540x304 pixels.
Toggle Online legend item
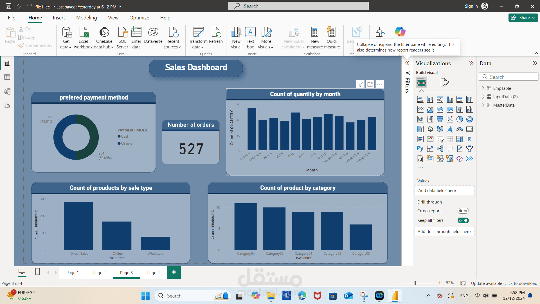tap(125, 143)
